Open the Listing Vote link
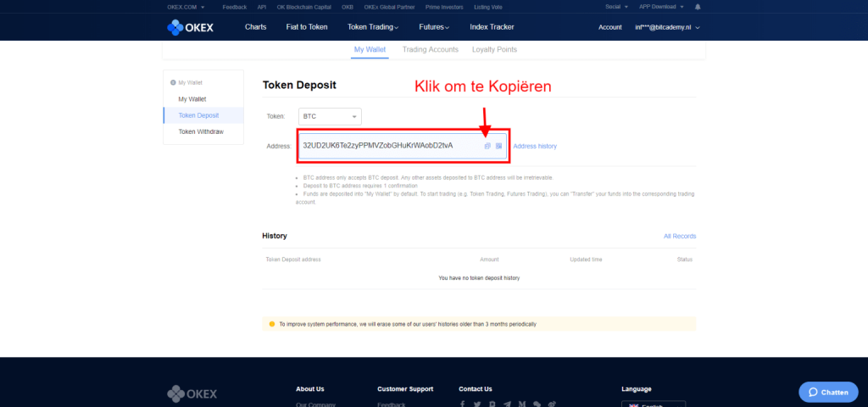The width and height of the screenshot is (868, 407). click(x=488, y=7)
